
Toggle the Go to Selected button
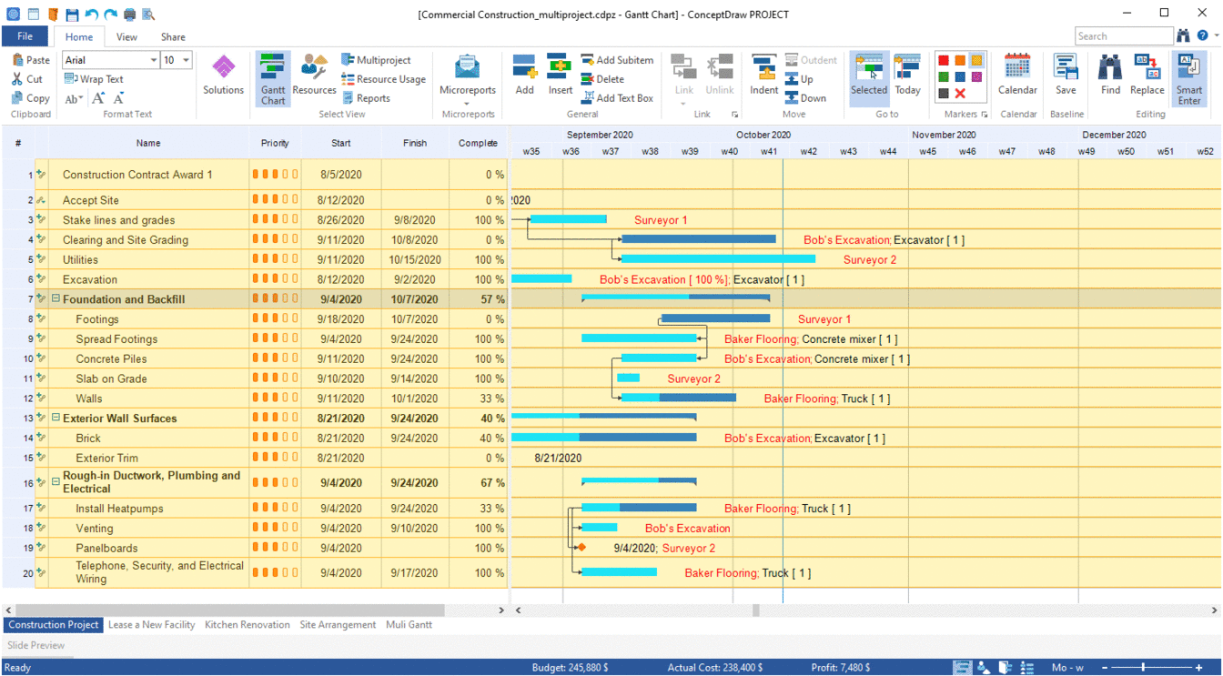[869, 75]
